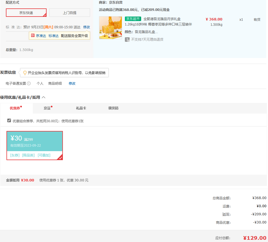Switch to the 优惠券 tab
268x242 pixels.
(17, 108)
